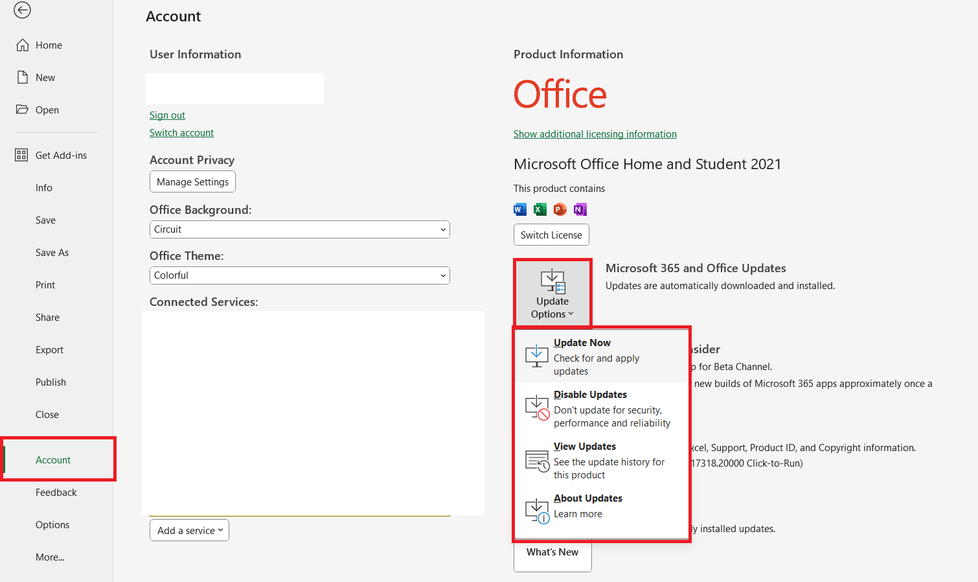Go to Info in sidebar
The image size is (978, 582).
pos(44,187)
